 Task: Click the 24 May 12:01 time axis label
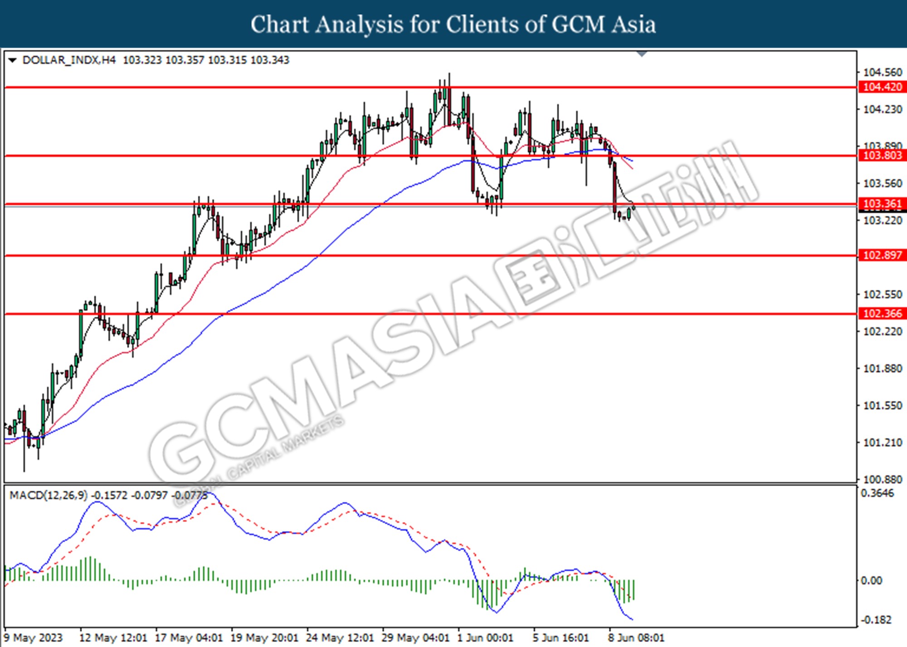340,638
